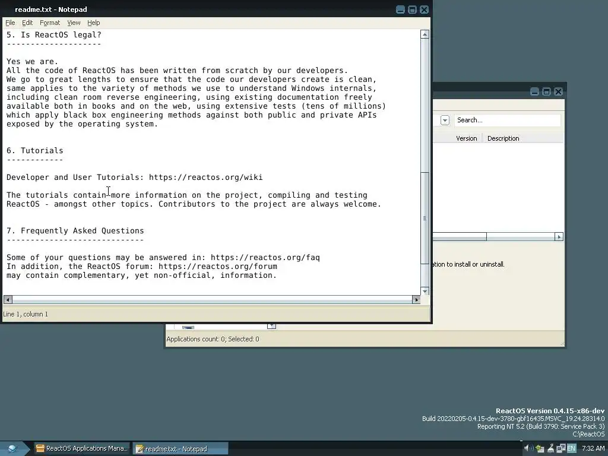
Task: Maximize the Notepad window
Action: tap(412, 9)
